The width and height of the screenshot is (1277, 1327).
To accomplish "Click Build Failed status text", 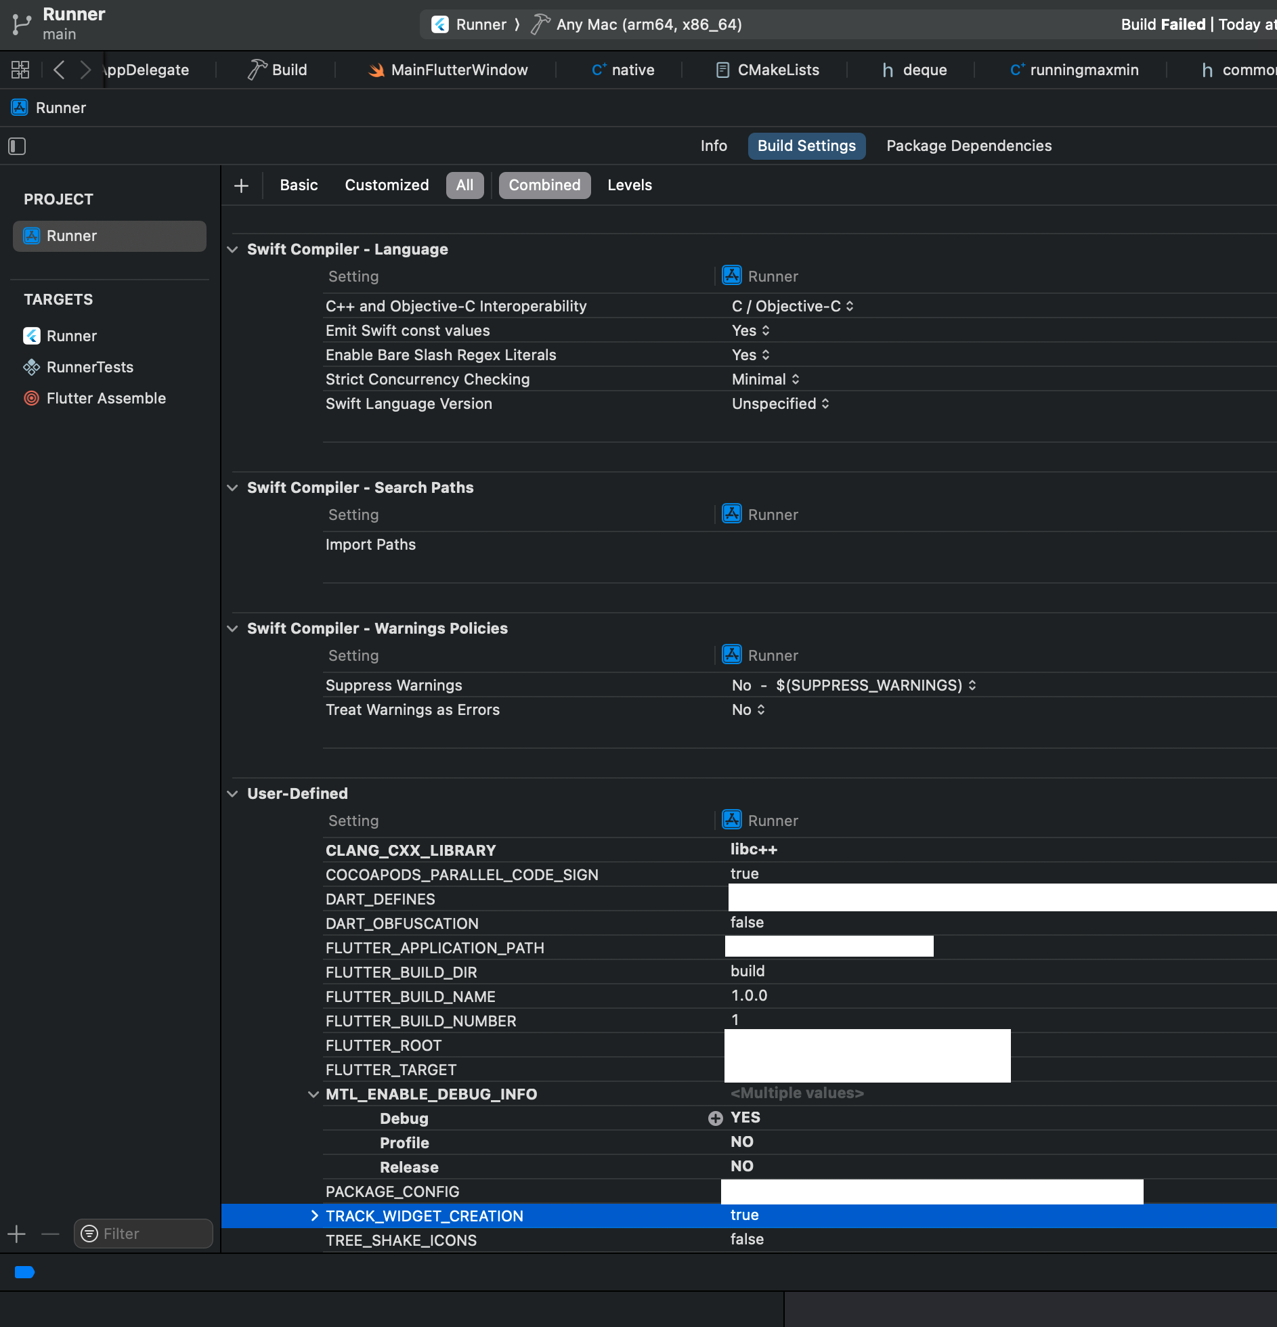I will 1163,24.
